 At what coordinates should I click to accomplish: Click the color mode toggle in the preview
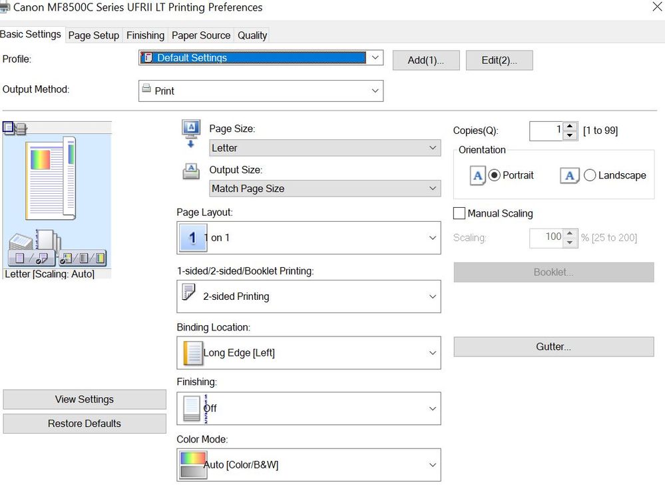[83, 257]
